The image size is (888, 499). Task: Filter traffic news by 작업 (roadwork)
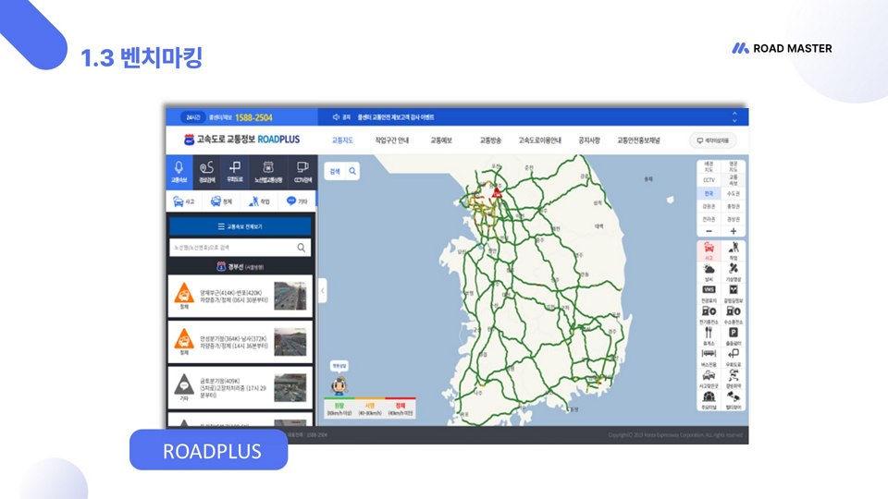tap(259, 201)
